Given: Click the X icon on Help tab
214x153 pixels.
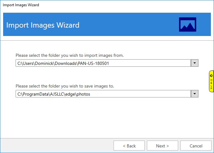Looking at the screenshot, I should tap(211, 75).
